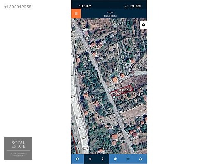Tap the refresh icon in bottom bar
Image resolution: width=219 pixels, height=164 pixels.
[x=78, y=159]
